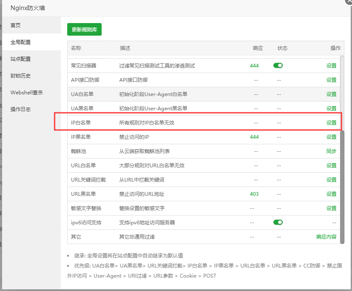The width and height of the screenshot is (352, 291).
Task: Click the 状态 column header
Action: pos(282,48)
